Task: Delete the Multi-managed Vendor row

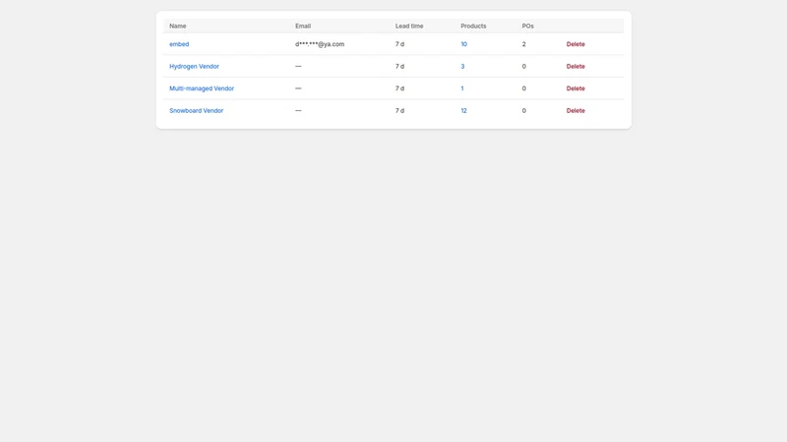Action: point(575,88)
